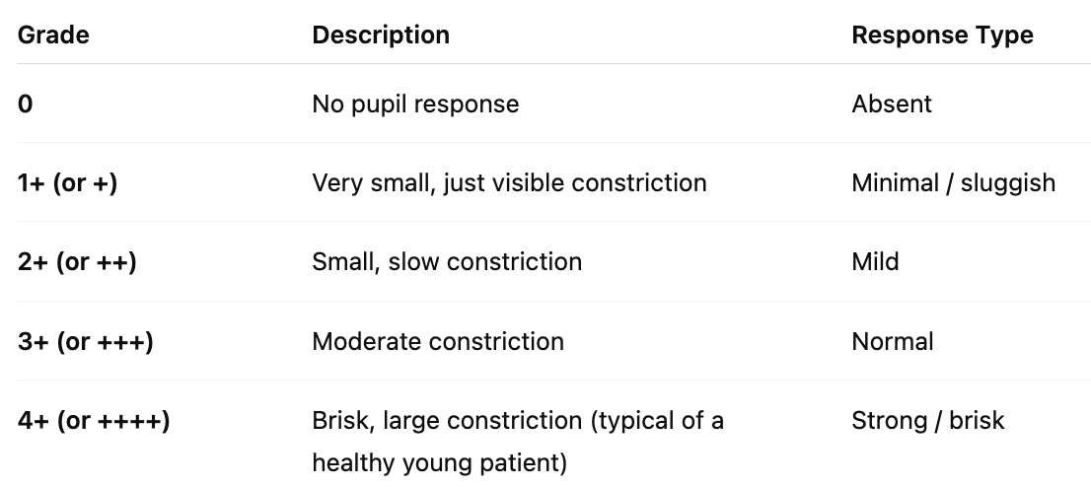Select the 'Moderate constriction' description cell
1091x487 pixels.
point(438,341)
